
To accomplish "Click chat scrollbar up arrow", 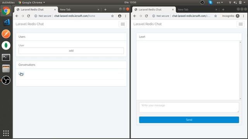I will (240, 42).
